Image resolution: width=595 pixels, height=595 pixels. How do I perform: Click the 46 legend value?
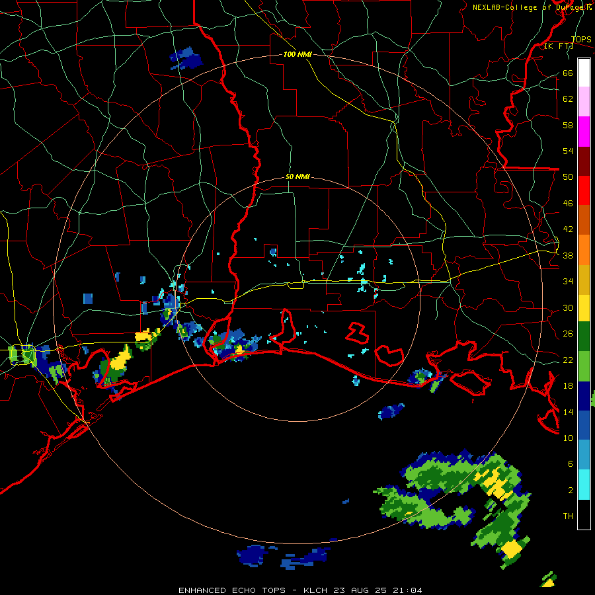pos(568,204)
